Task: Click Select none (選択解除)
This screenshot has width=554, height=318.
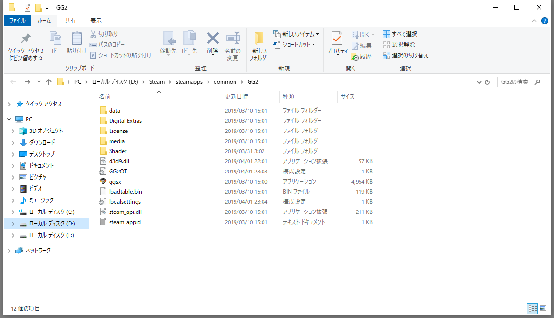Action: 399,44
